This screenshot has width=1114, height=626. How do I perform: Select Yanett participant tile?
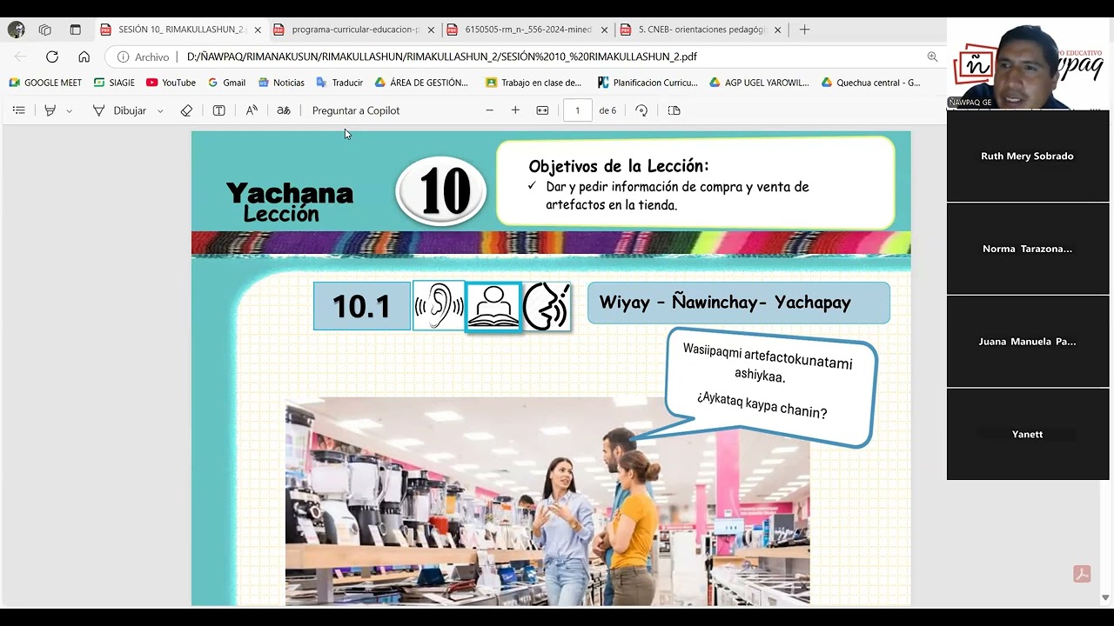1028,434
